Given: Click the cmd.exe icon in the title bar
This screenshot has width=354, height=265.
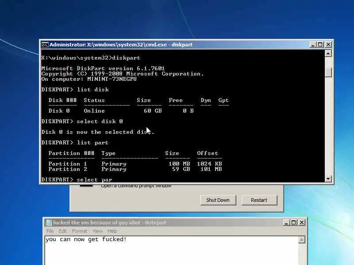Looking at the screenshot, I should (45, 45).
